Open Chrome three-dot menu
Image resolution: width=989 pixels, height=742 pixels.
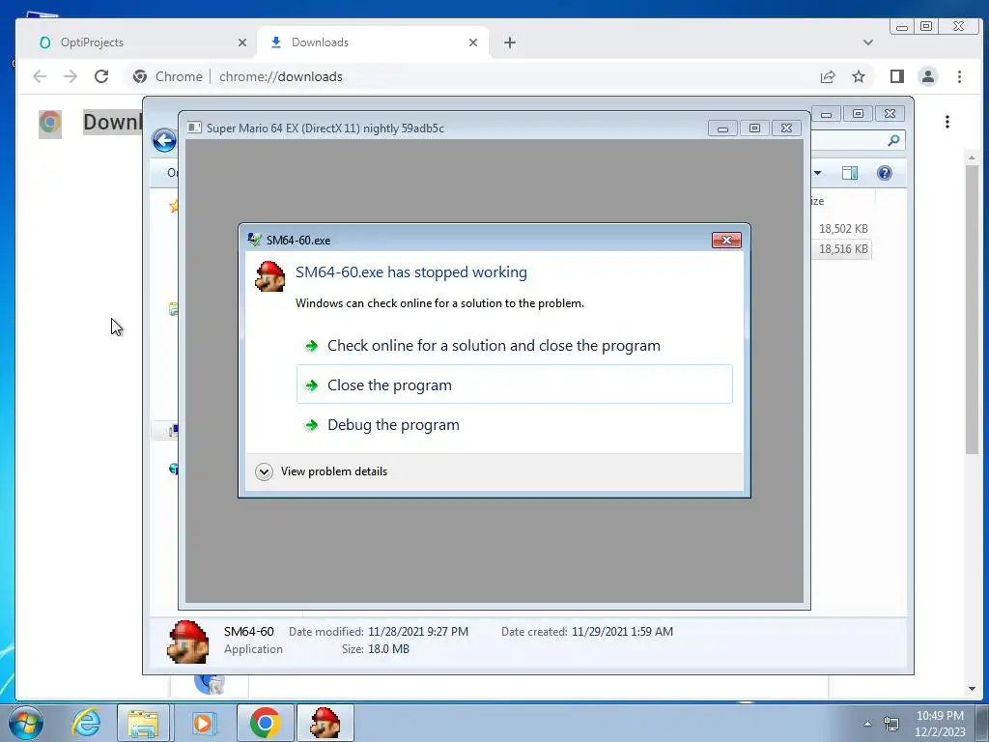point(959,76)
